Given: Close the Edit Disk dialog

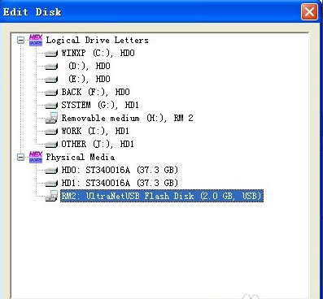Looking at the screenshot, I should [309, 12].
